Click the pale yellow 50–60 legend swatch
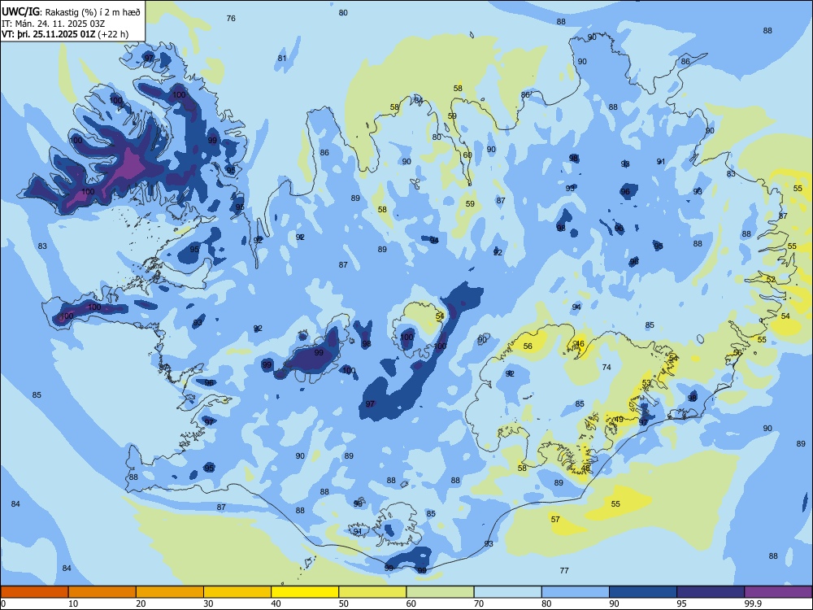Viewport: 813px width, 610px height. click(x=372, y=592)
